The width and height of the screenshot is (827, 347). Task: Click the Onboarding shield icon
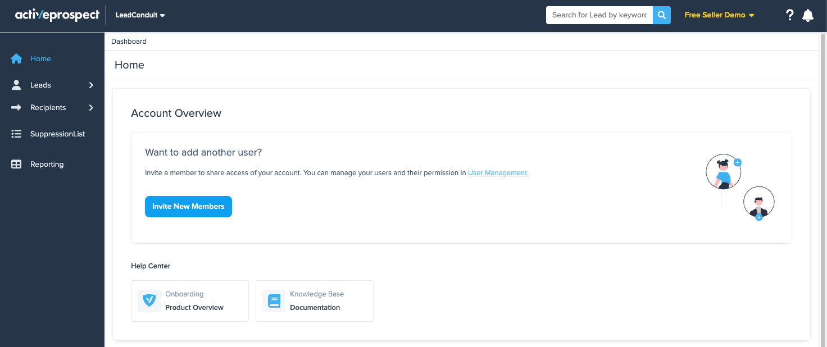(149, 301)
